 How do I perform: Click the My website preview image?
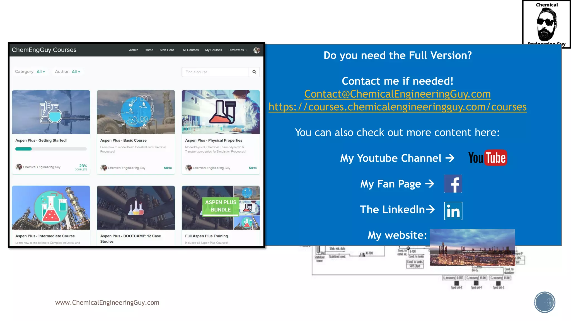[x=472, y=247]
